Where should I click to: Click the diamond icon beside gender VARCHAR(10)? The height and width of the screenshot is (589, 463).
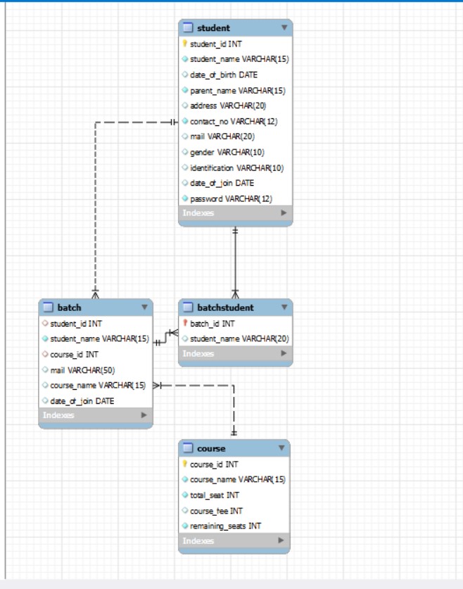point(185,152)
